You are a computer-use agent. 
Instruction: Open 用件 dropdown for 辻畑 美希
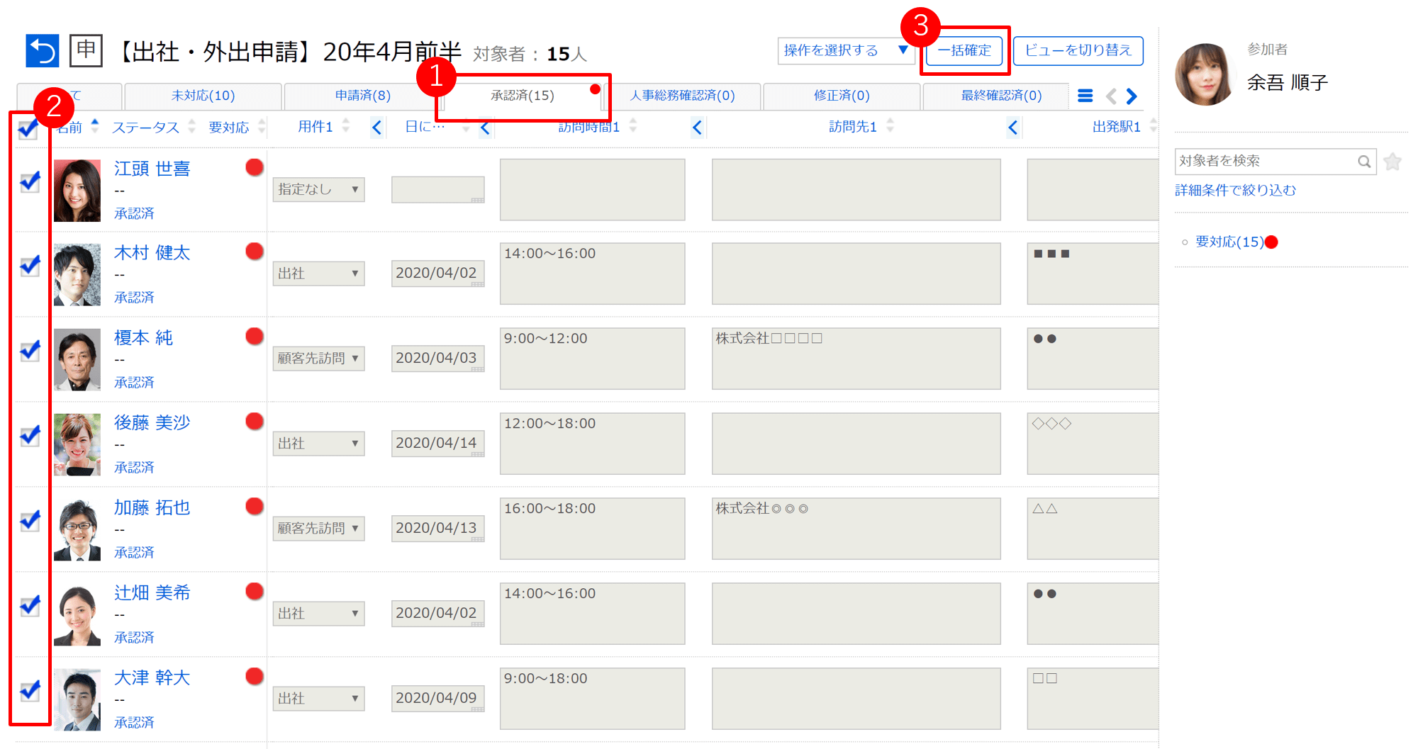318,614
